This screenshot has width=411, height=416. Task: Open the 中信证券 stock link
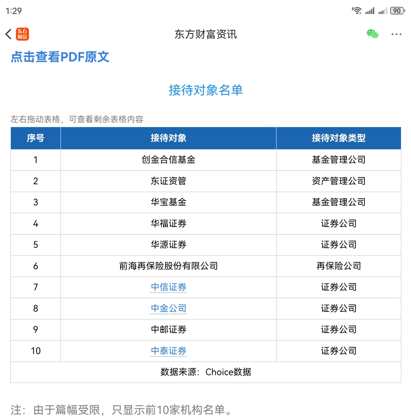click(168, 287)
